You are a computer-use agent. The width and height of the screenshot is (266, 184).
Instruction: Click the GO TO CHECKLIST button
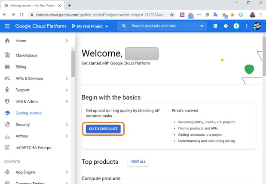tap(103, 129)
